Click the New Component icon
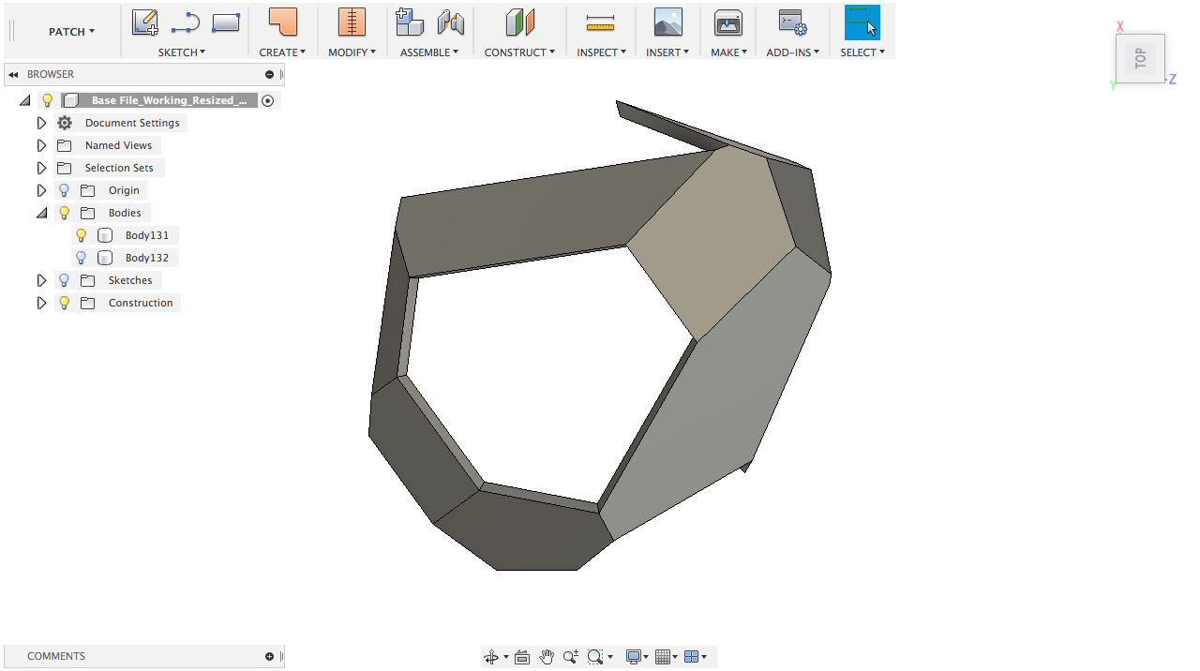The width and height of the screenshot is (1200, 671). (410, 22)
